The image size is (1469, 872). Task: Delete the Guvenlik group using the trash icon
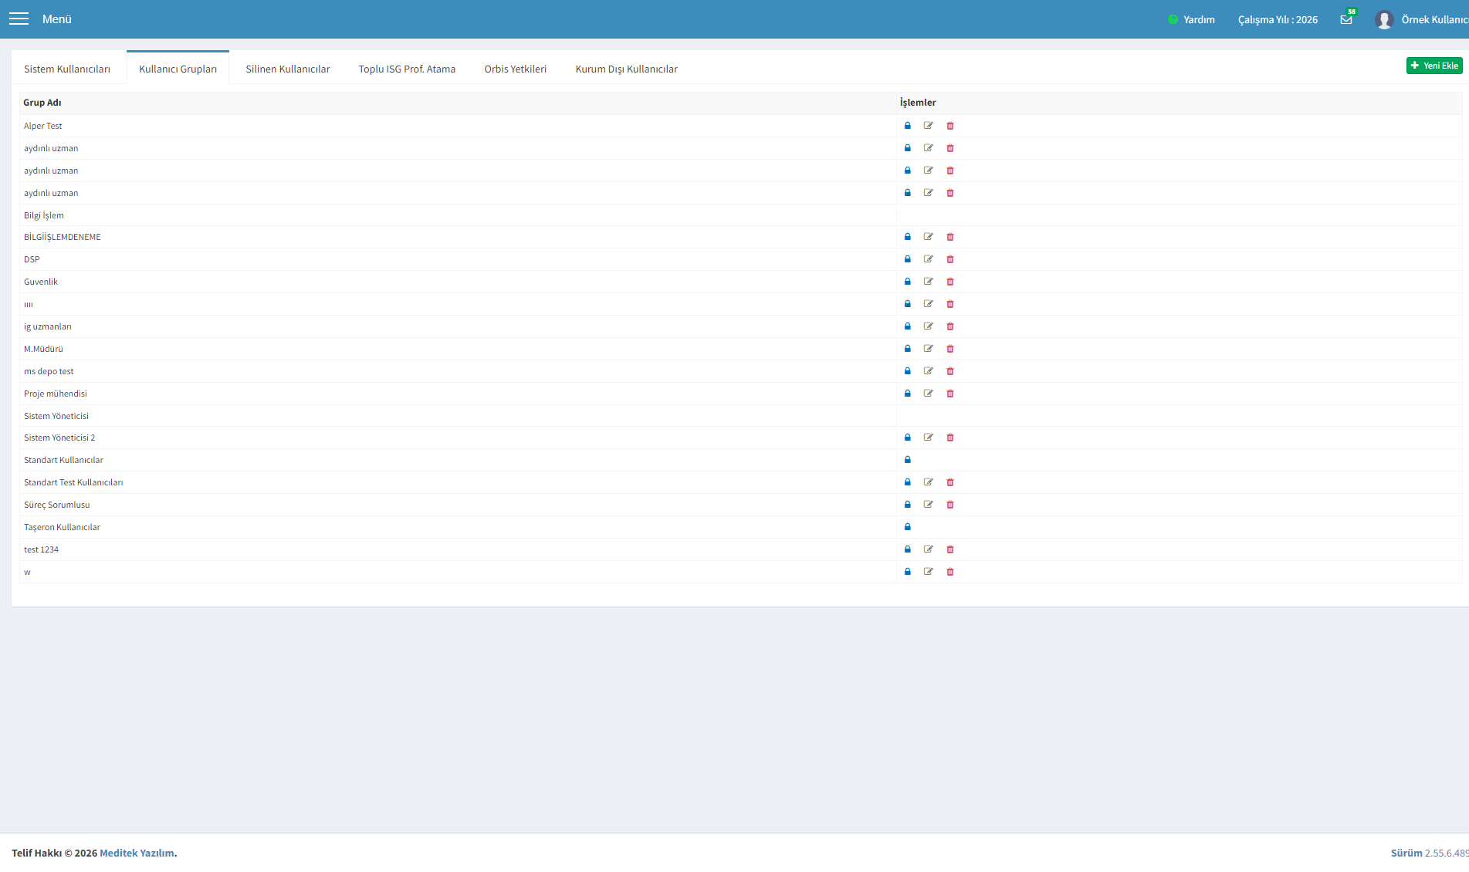coord(950,282)
